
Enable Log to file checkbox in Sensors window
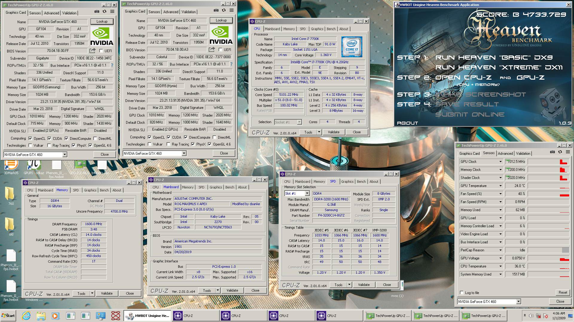(x=462, y=293)
